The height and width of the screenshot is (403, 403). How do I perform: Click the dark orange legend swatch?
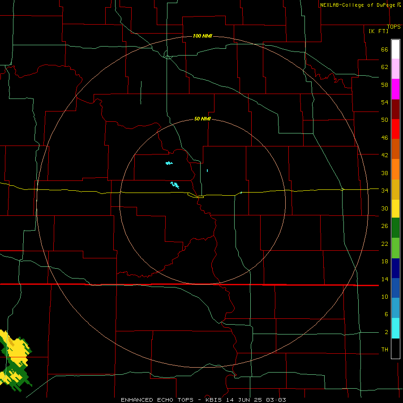(x=395, y=149)
